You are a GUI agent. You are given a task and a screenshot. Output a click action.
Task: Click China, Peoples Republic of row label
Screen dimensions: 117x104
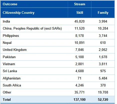pos(32,29)
